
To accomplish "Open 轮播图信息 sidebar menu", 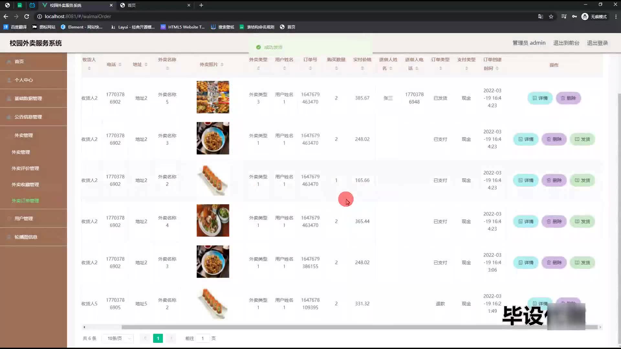I will click(26, 237).
